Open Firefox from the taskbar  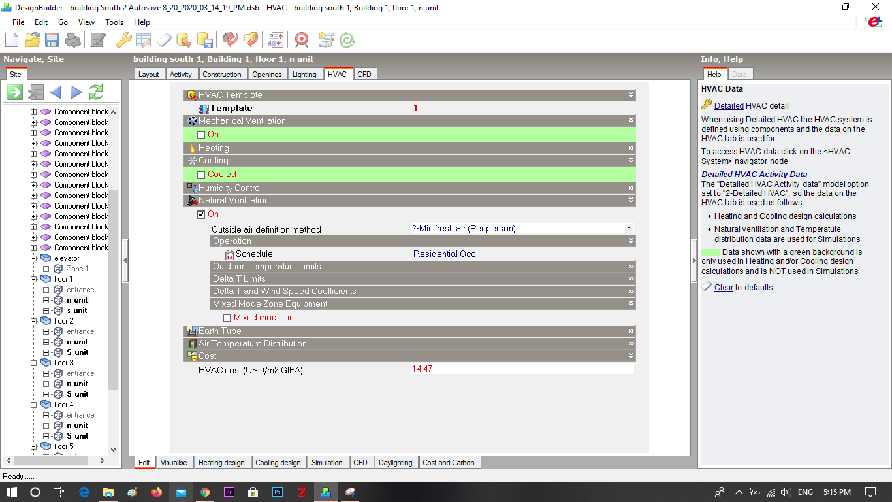coord(157,492)
